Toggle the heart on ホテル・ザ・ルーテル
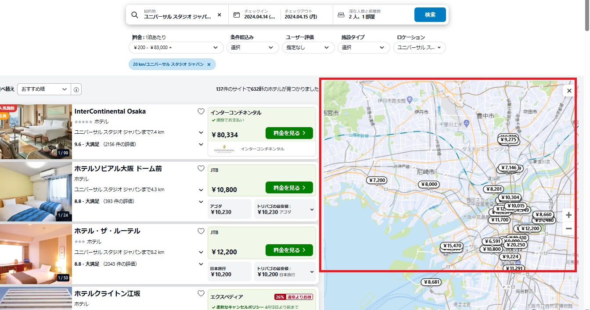Image resolution: width=590 pixels, height=310 pixels. point(201,231)
